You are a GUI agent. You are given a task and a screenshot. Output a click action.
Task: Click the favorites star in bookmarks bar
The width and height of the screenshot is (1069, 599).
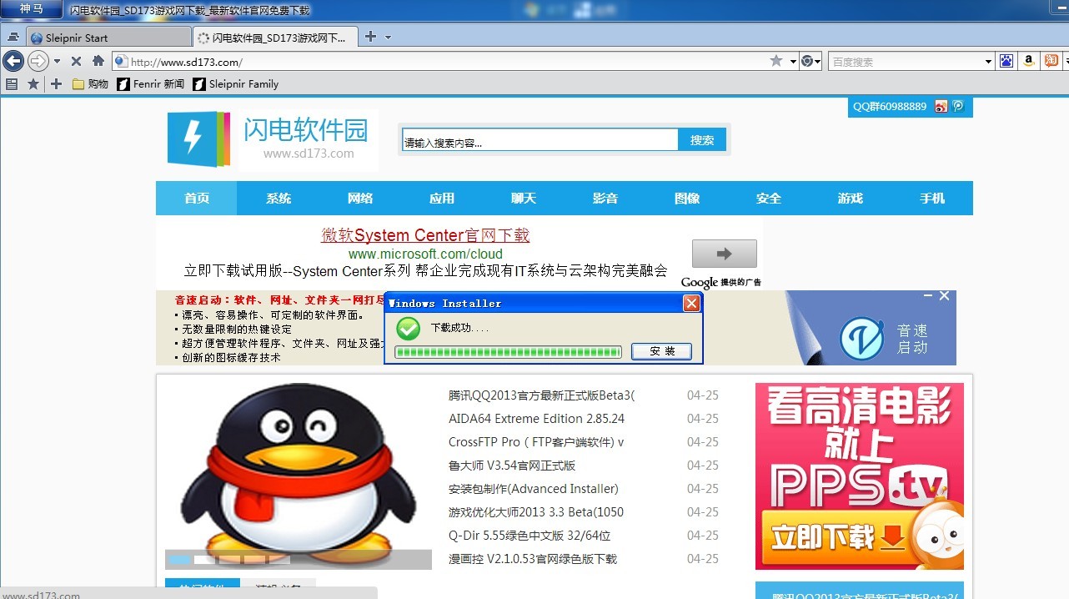pyautogui.click(x=33, y=84)
